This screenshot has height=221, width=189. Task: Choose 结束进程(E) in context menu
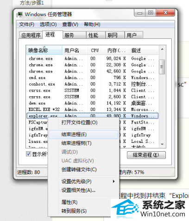tap(83, 135)
